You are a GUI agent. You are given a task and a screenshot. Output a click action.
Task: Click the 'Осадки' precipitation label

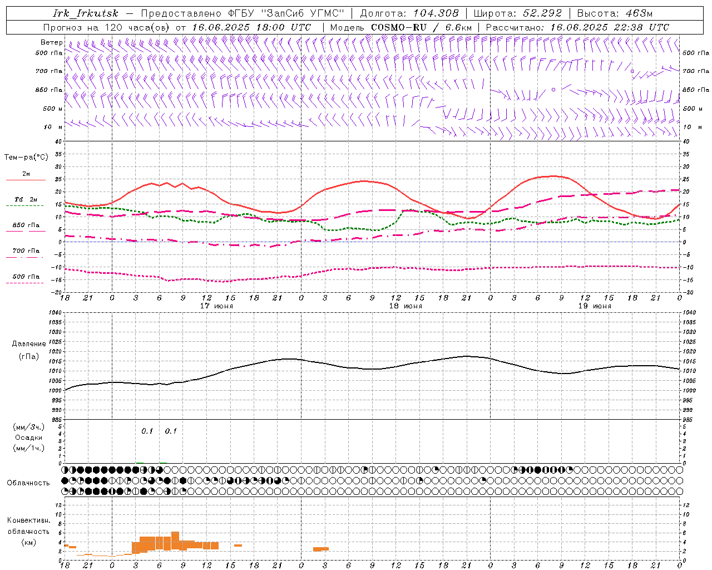[28, 438]
